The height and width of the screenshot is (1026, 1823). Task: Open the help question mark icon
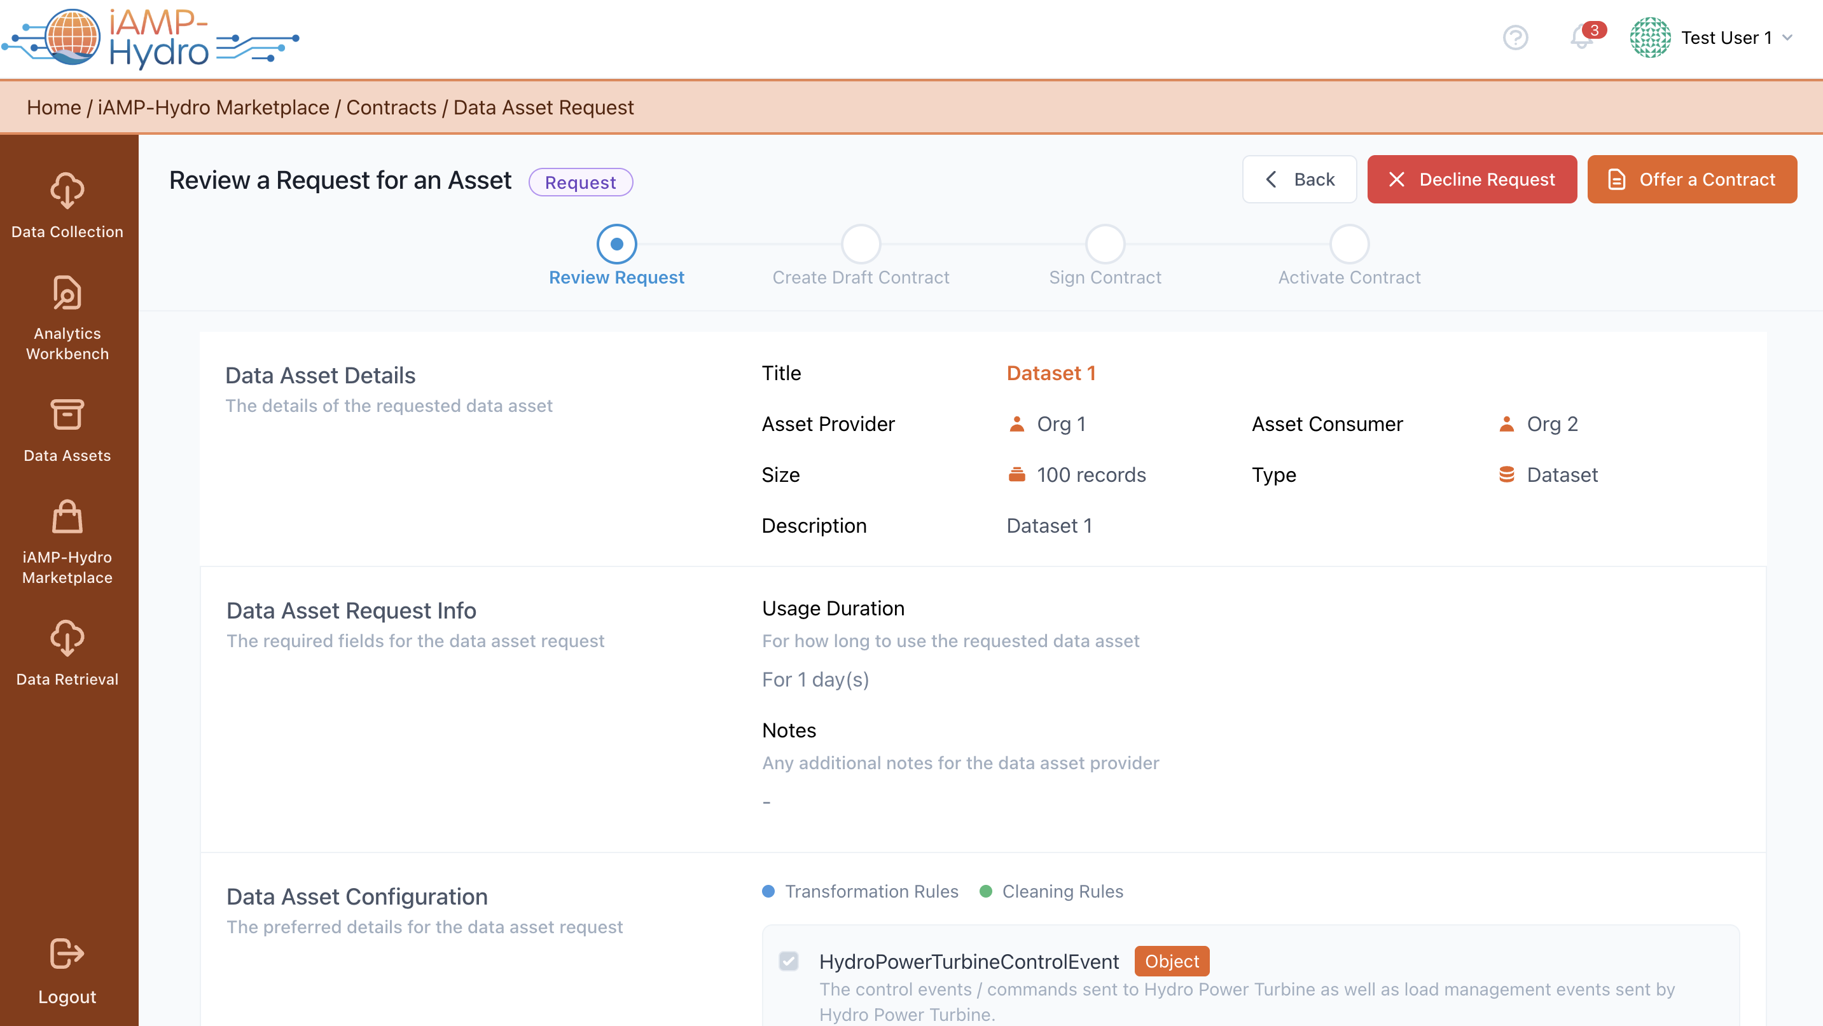[x=1515, y=38]
